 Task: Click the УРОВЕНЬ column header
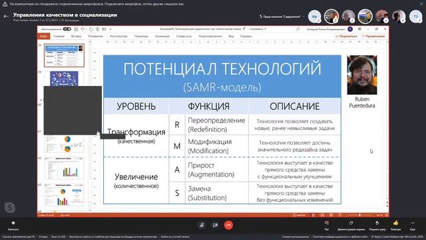136,106
